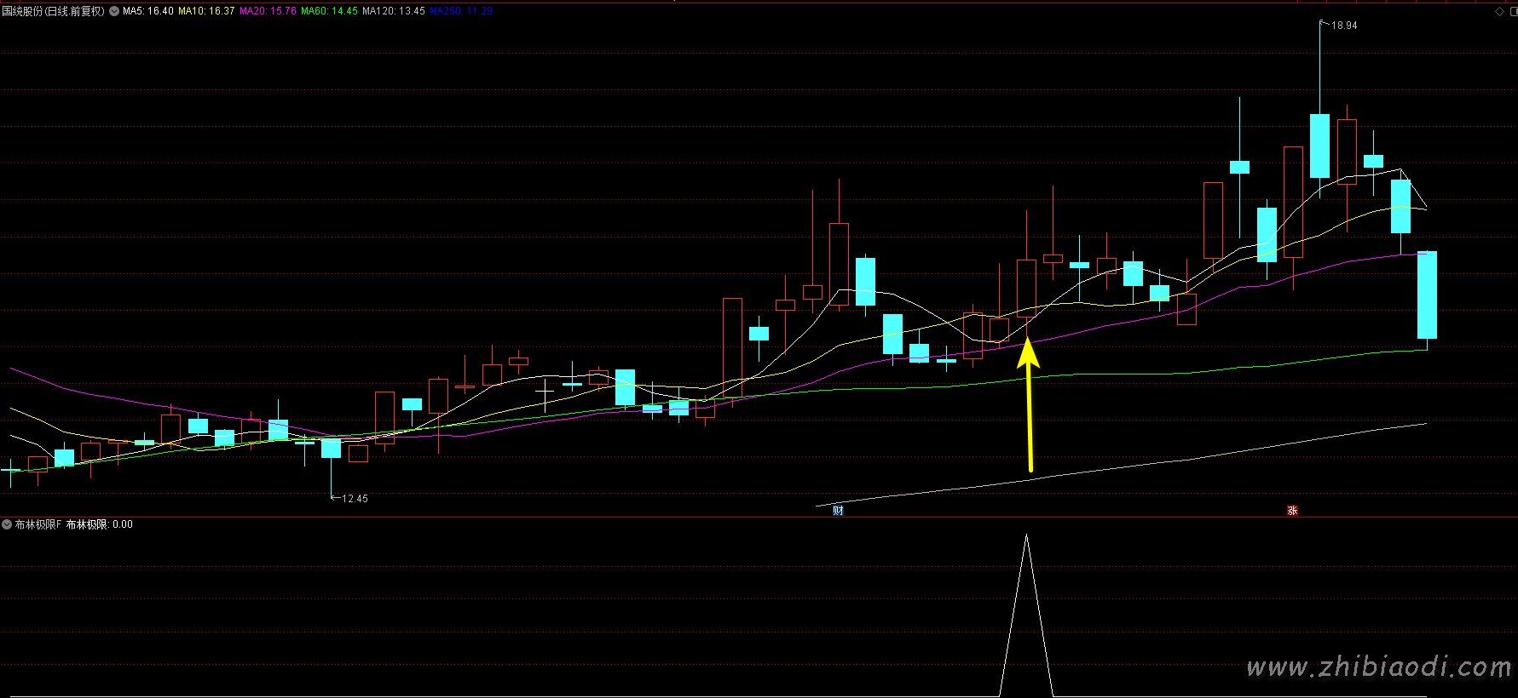Select the yellow MA10: 16.37 label
The height and width of the screenshot is (698, 1518).
point(206,11)
